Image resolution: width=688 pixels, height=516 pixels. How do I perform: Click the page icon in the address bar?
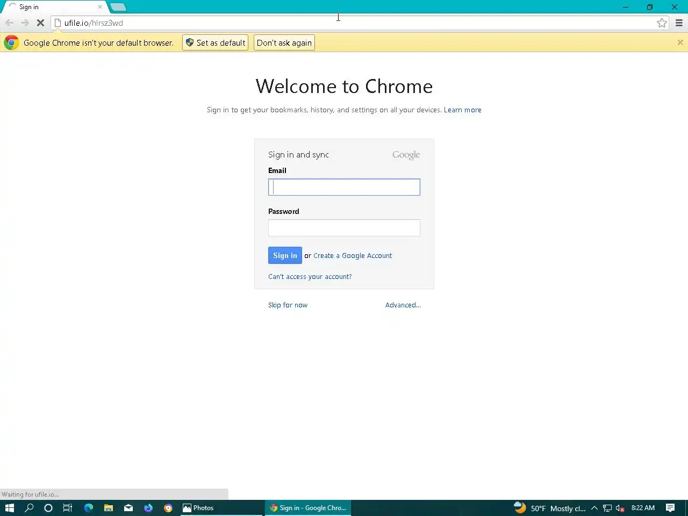pos(58,23)
